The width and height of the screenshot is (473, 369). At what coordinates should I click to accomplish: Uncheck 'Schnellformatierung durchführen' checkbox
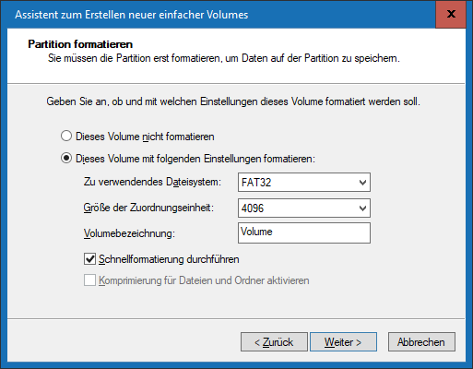(89, 259)
